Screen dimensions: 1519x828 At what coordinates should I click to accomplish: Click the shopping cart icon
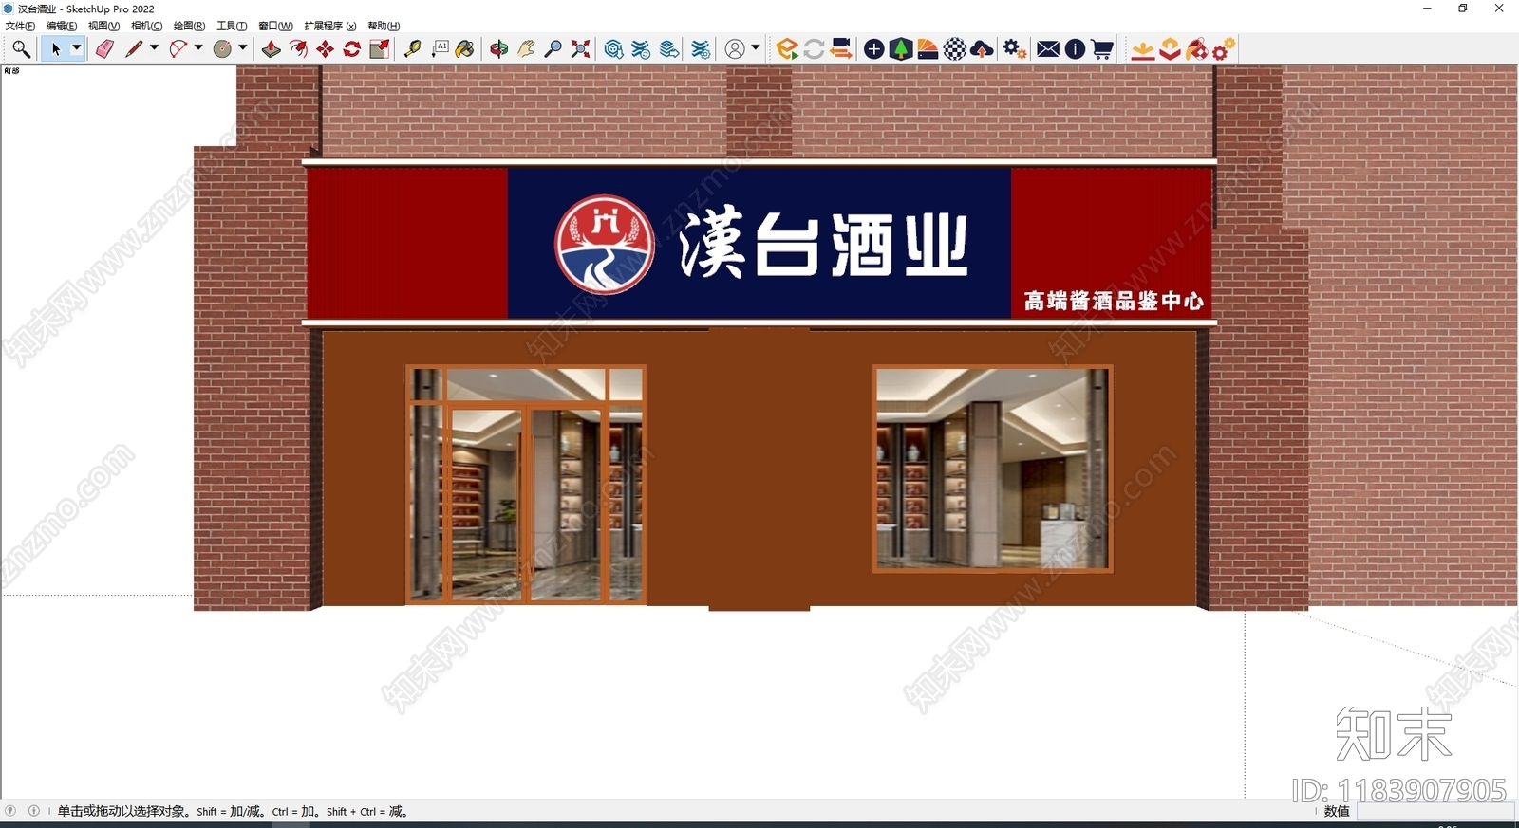(x=1102, y=49)
